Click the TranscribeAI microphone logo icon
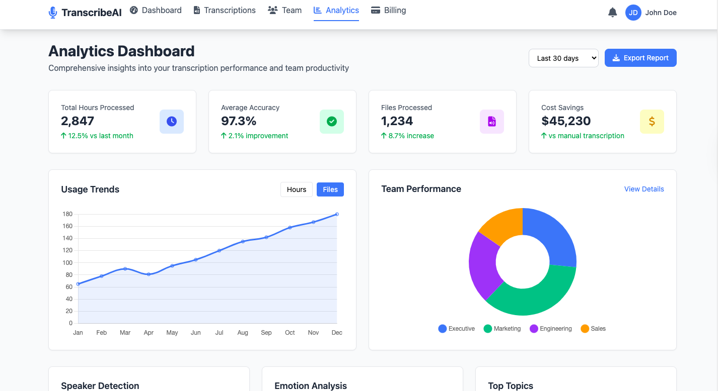 tap(53, 13)
